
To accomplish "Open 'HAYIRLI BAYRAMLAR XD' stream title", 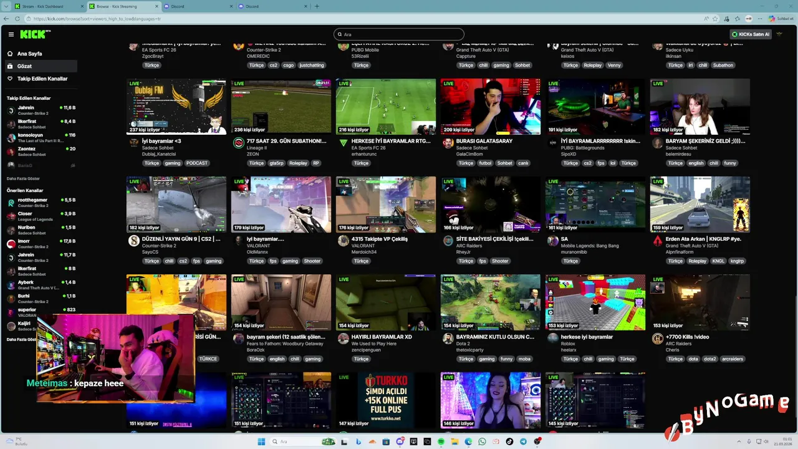I will 382,337.
